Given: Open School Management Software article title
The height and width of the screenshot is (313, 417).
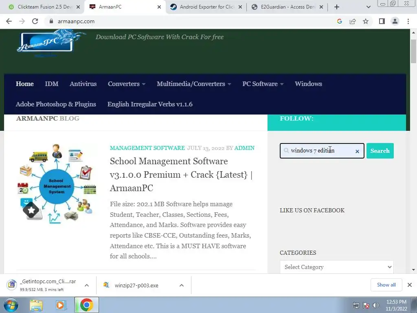Looking at the screenshot, I should tap(181, 174).
